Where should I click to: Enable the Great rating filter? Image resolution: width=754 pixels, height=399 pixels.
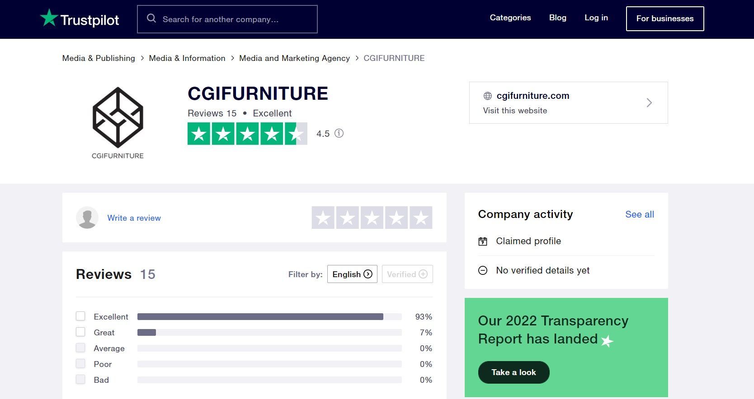pyautogui.click(x=80, y=332)
